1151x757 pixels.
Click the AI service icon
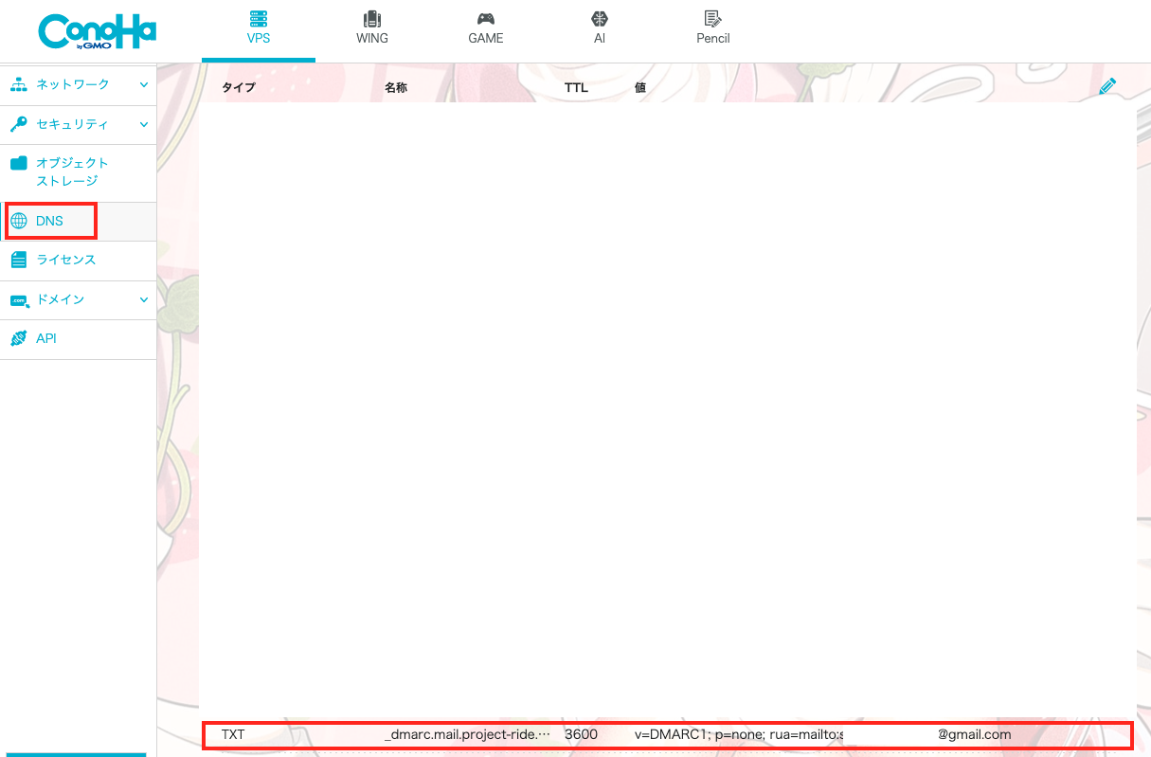click(600, 18)
